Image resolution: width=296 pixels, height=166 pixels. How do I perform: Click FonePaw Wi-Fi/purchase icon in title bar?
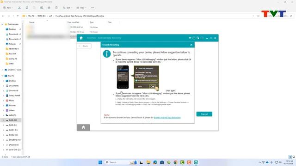coord(190,38)
